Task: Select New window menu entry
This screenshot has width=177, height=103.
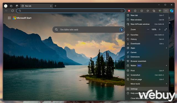Action: tap(147, 20)
